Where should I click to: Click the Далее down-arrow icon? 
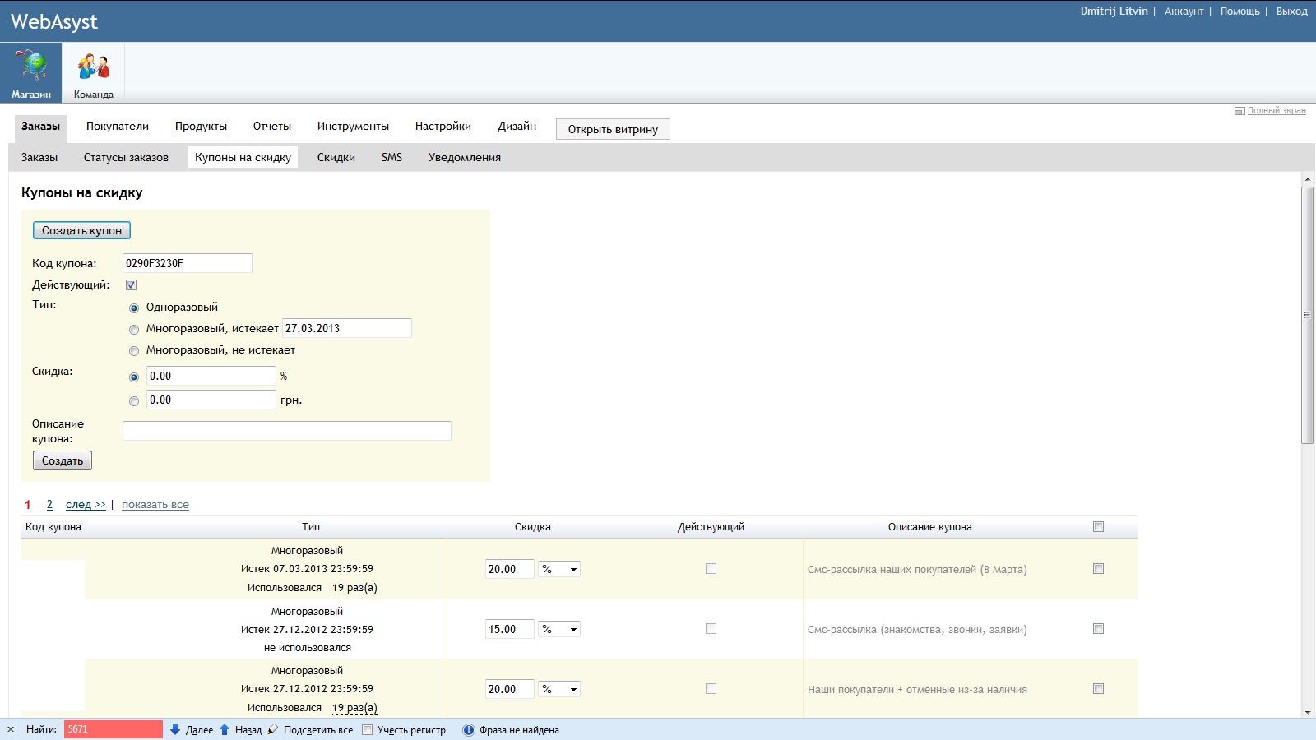point(175,729)
